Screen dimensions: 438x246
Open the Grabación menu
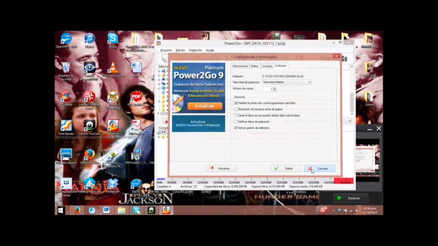point(195,50)
